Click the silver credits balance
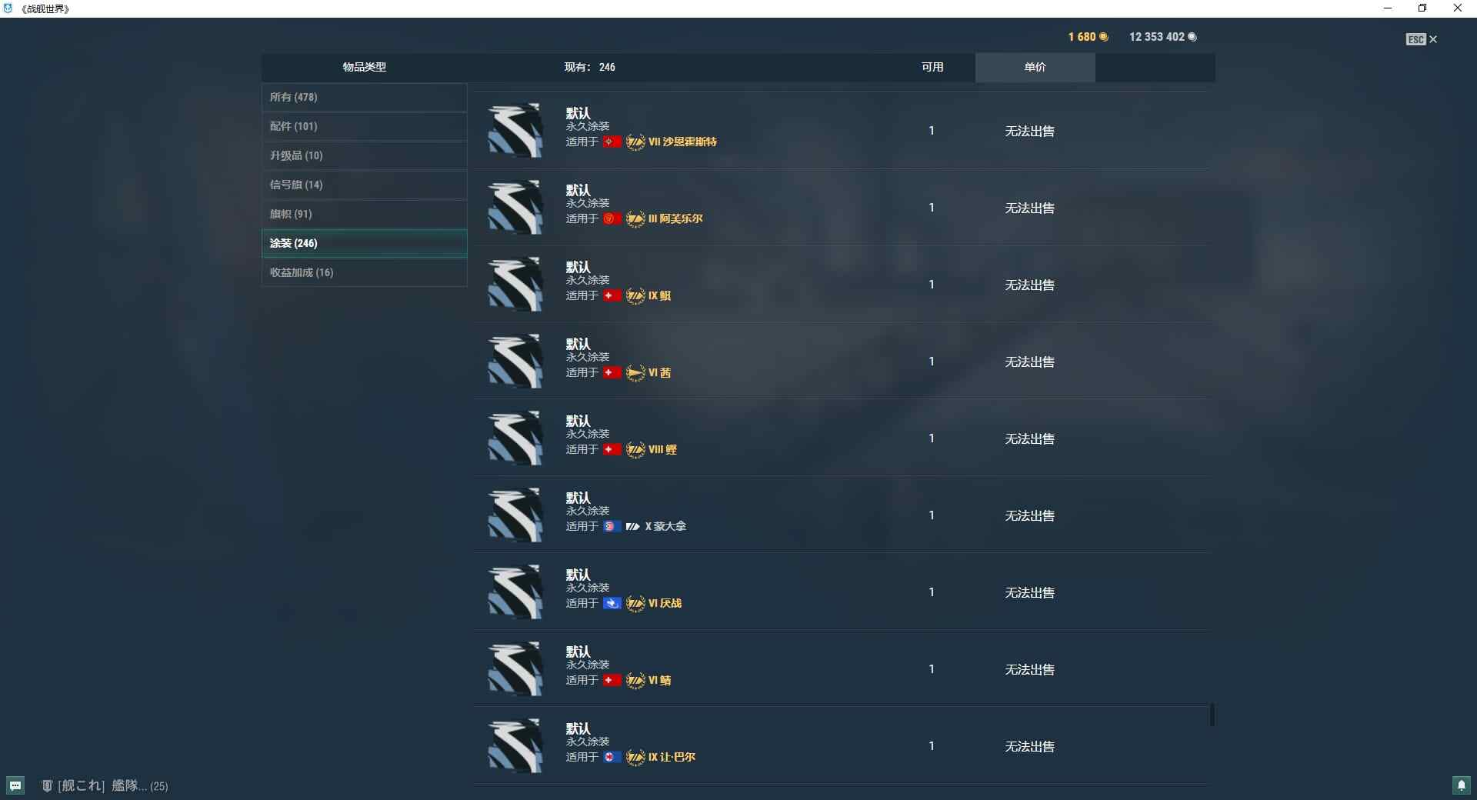1477x800 pixels. click(1162, 37)
